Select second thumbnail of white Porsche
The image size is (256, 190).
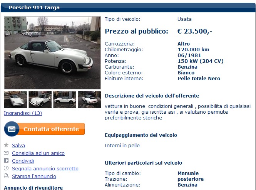(x=40, y=99)
